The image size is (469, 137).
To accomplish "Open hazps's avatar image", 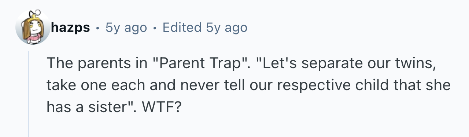I will tap(32, 27).
